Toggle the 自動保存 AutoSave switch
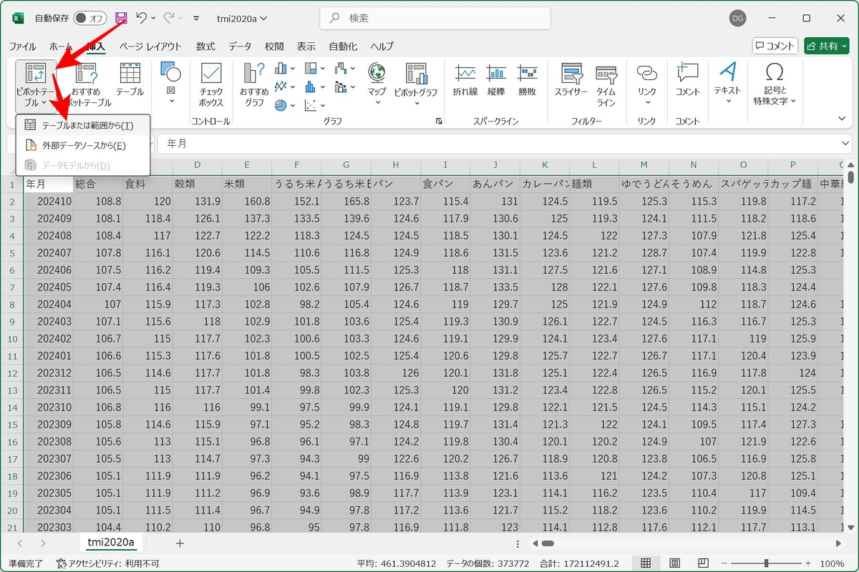Image resolution: width=859 pixels, height=572 pixels. 90,19
